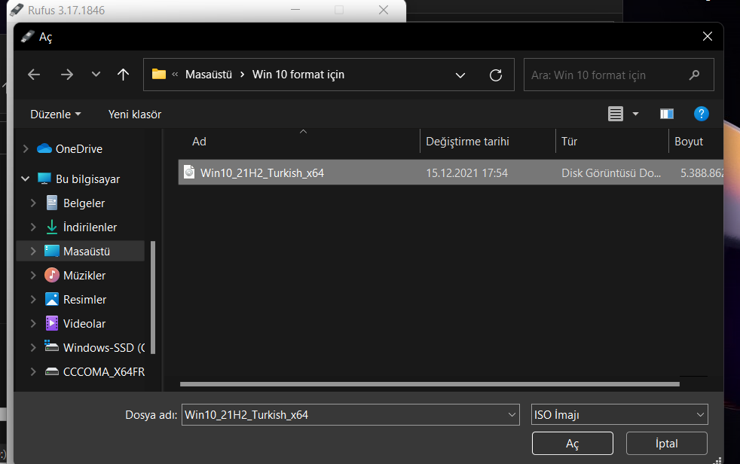Go forward using the right arrow
Screen dimensions: 740x464
coord(66,75)
